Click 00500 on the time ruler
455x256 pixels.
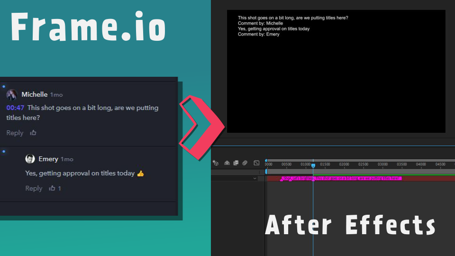click(x=286, y=165)
